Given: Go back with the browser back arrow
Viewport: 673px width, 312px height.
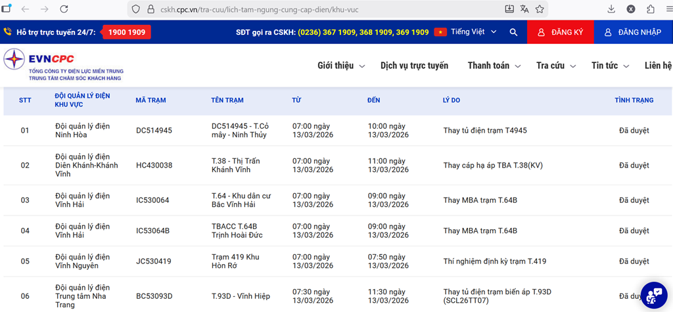Looking at the screenshot, I should [x=25, y=9].
